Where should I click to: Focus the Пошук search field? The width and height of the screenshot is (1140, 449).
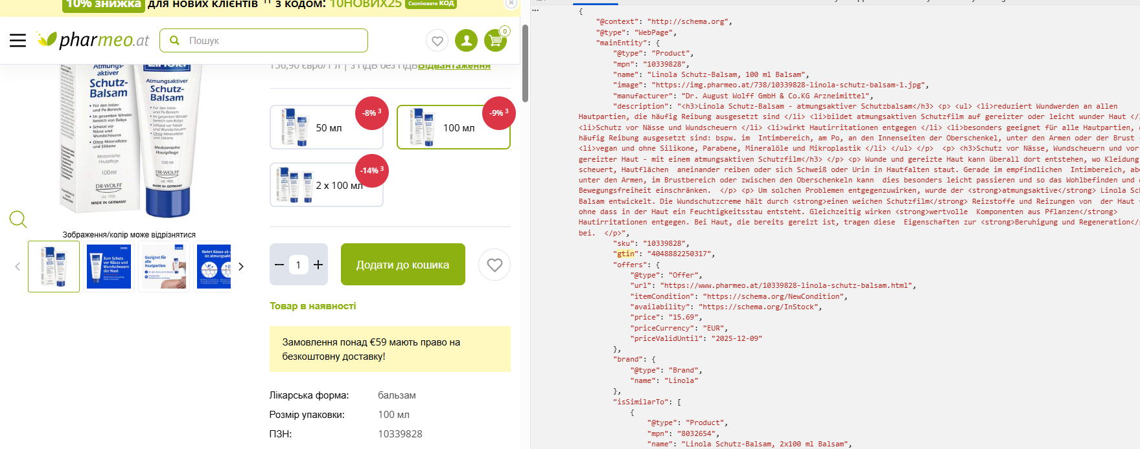click(x=264, y=40)
